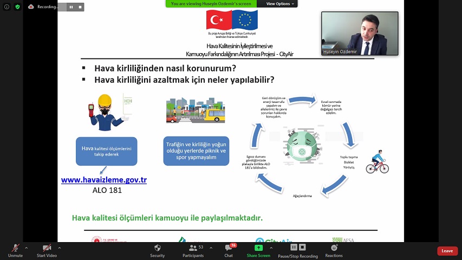
Task: Show the Participants panel
Action: click(x=193, y=251)
